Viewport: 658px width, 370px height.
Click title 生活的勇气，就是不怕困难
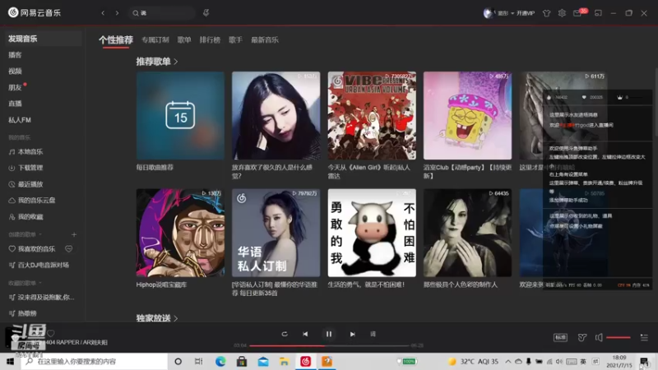point(366,284)
